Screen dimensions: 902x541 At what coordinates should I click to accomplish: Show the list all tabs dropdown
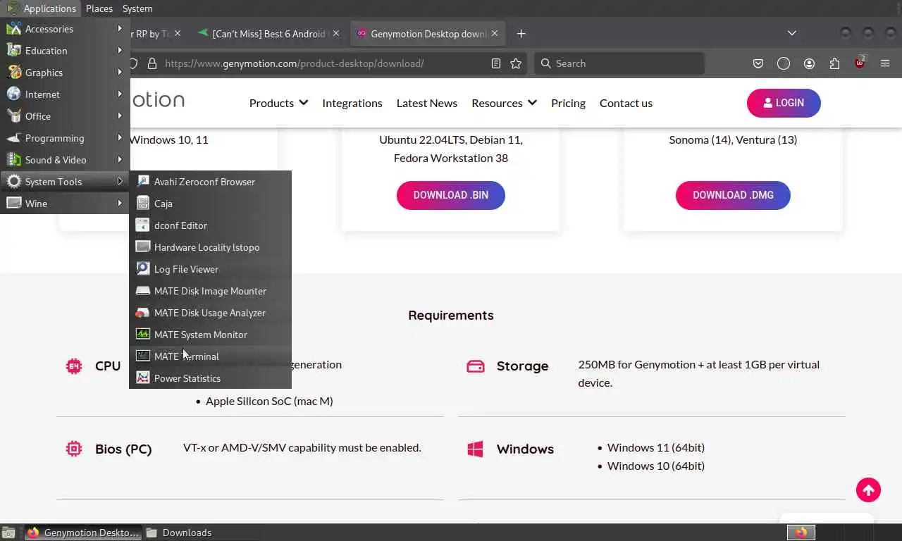point(792,33)
